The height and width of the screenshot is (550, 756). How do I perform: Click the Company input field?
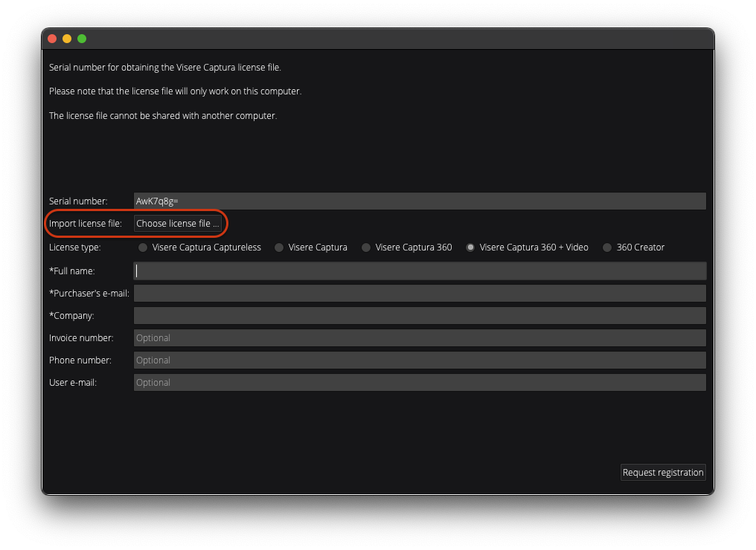pos(420,315)
